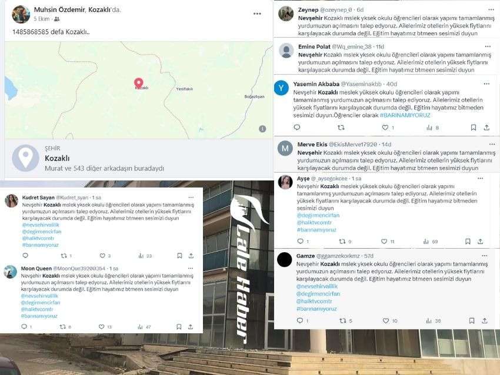Open the #BARINAMIYORUZ hashtag in Yasemin's tweet
Viewport: 500px width, 375px height.
405,115
